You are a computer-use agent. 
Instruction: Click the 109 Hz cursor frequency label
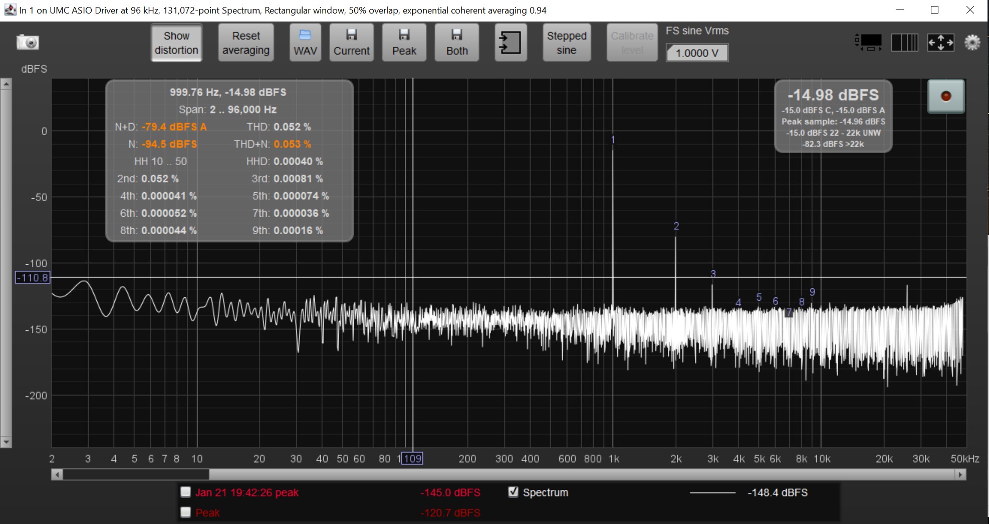coord(413,458)
